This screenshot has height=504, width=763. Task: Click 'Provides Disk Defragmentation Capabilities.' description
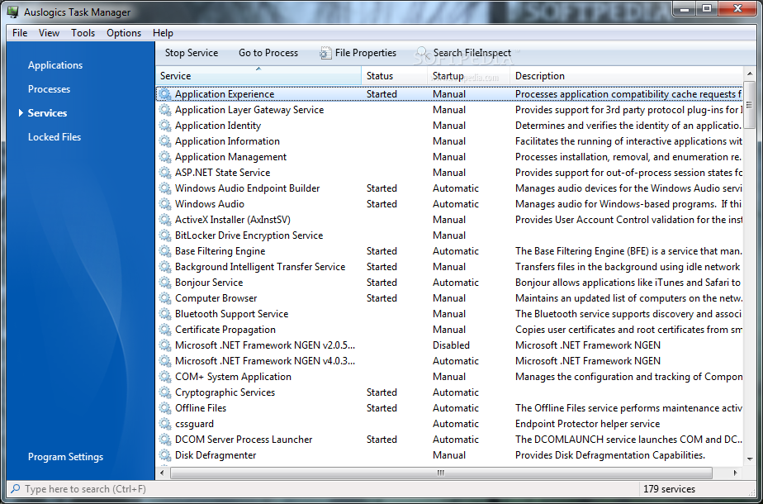tap(610, 455)
